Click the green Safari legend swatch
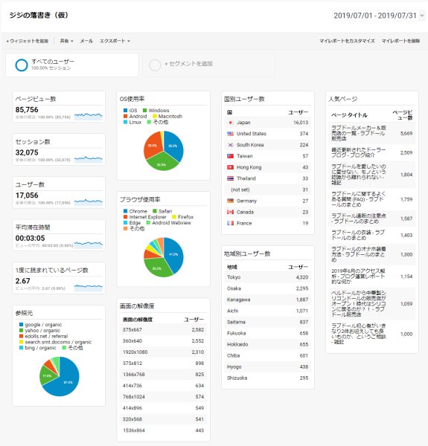The image size is (428, 446). 155,211
